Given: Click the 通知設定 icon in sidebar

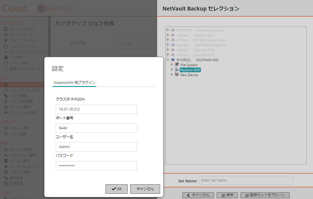Looking at the screenshot, I should [6, 178].
